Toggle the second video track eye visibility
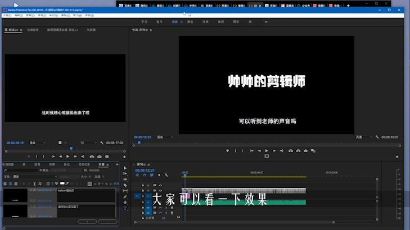 coord(160,191)
